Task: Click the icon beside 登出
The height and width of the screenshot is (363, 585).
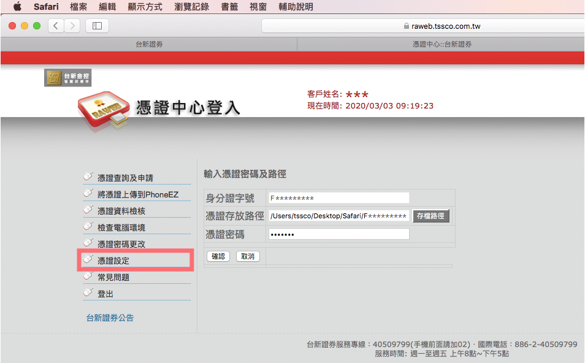Action: pos(88,292)
